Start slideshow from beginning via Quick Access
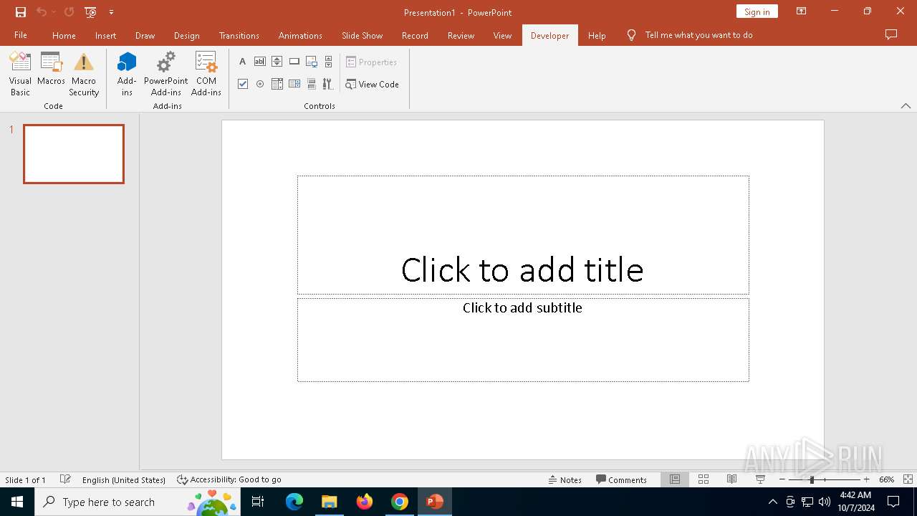 [x=90, y=12]
